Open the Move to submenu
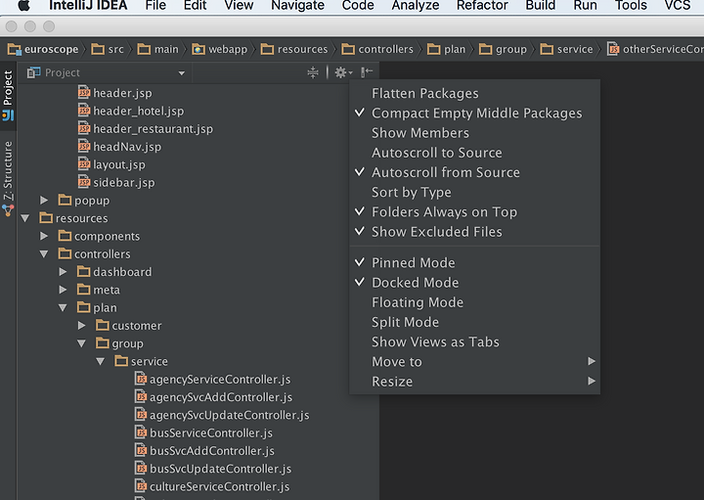The height and width of the screenshot is (500, 704). (474, 361)
